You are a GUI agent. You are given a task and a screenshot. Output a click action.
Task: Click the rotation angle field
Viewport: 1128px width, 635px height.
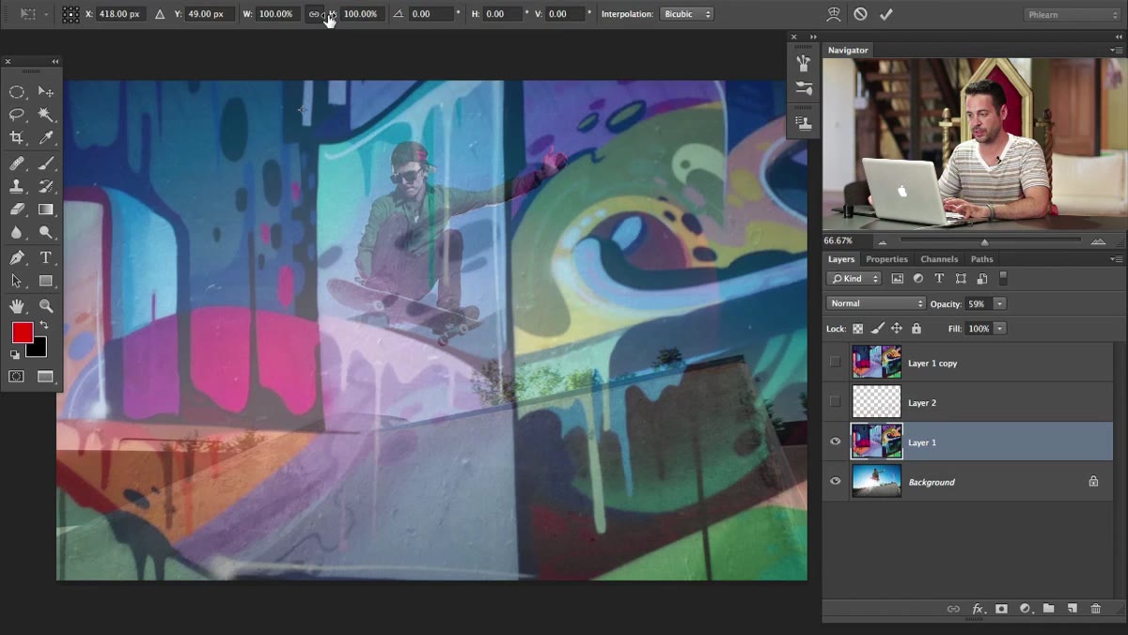[431, 14]
